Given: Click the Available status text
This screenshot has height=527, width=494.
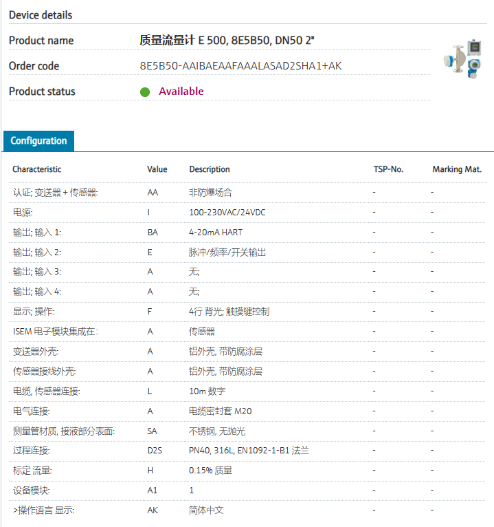Looking at the screenshot, I should coord(181,92).
